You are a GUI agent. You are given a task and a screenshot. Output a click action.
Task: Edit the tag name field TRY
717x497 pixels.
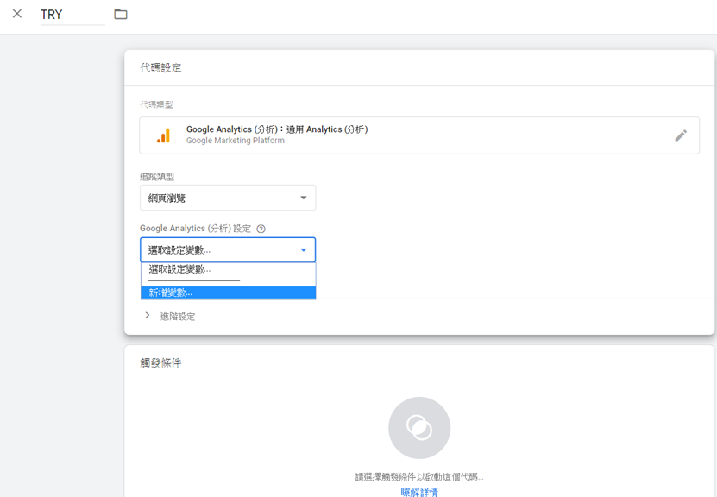pyautogui.click(x=72, y=15)
